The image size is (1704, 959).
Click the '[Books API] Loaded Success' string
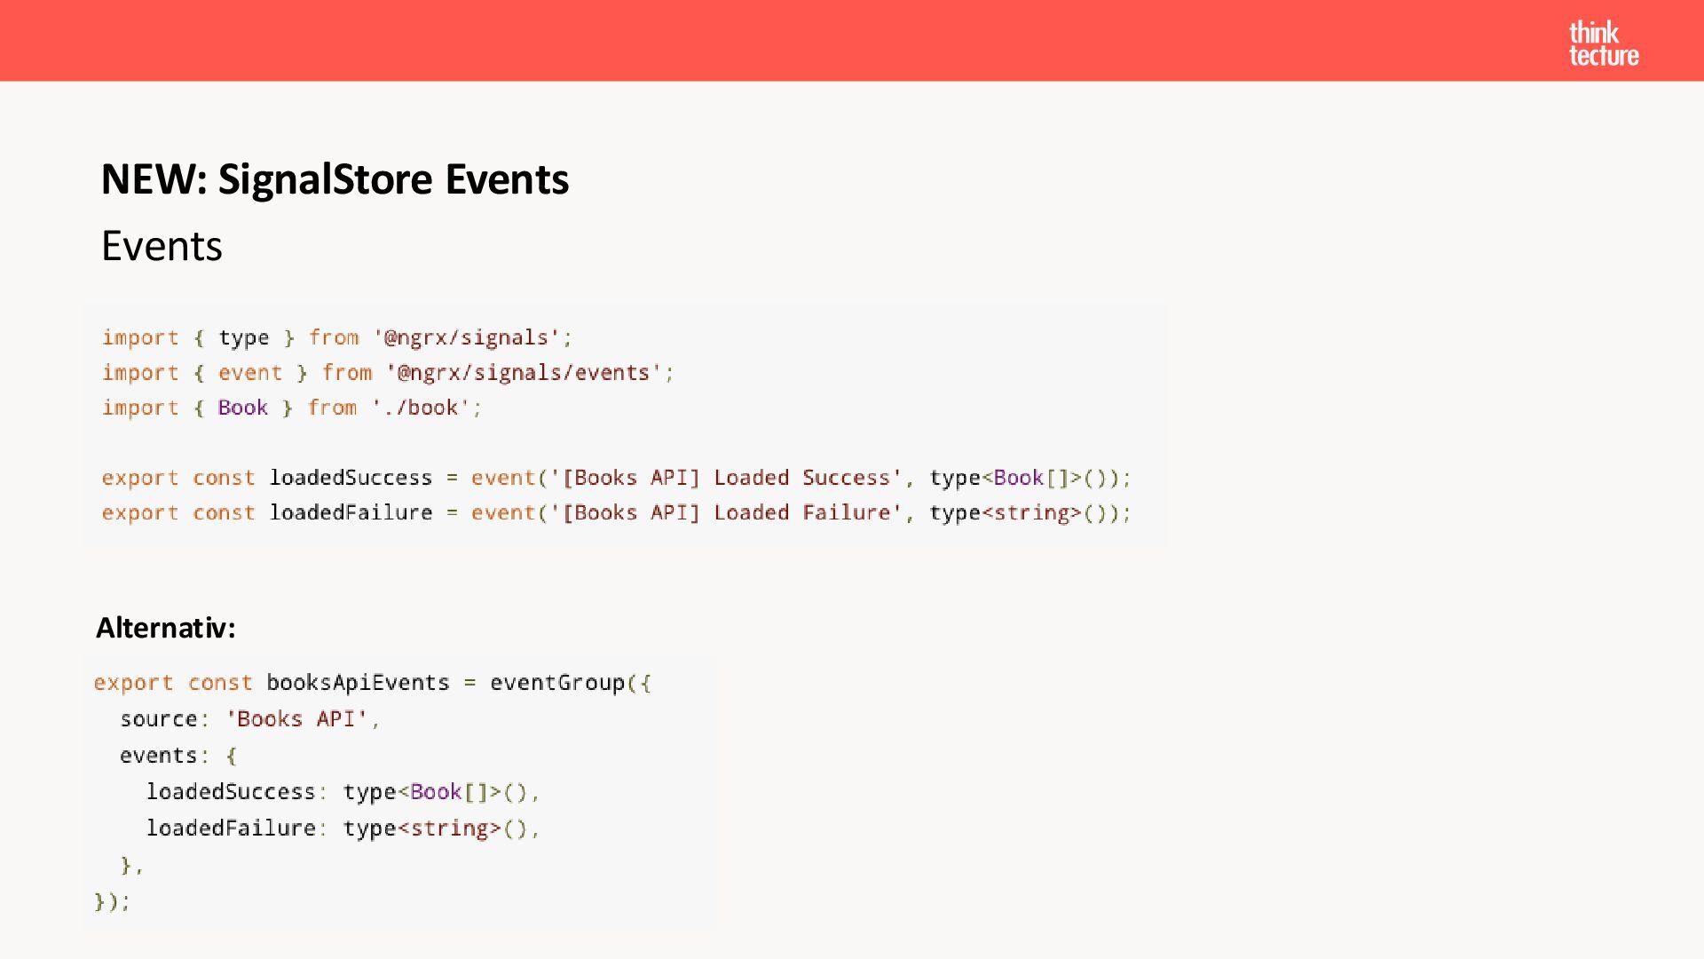tap(726, 478)
